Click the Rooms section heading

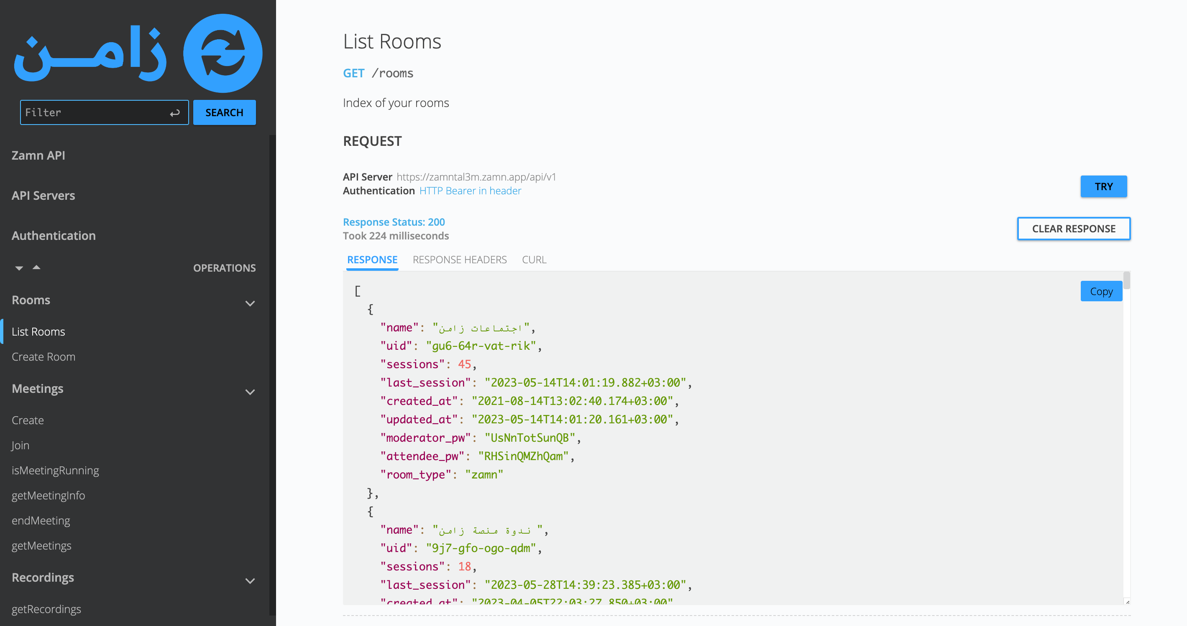tap(31, 300)
